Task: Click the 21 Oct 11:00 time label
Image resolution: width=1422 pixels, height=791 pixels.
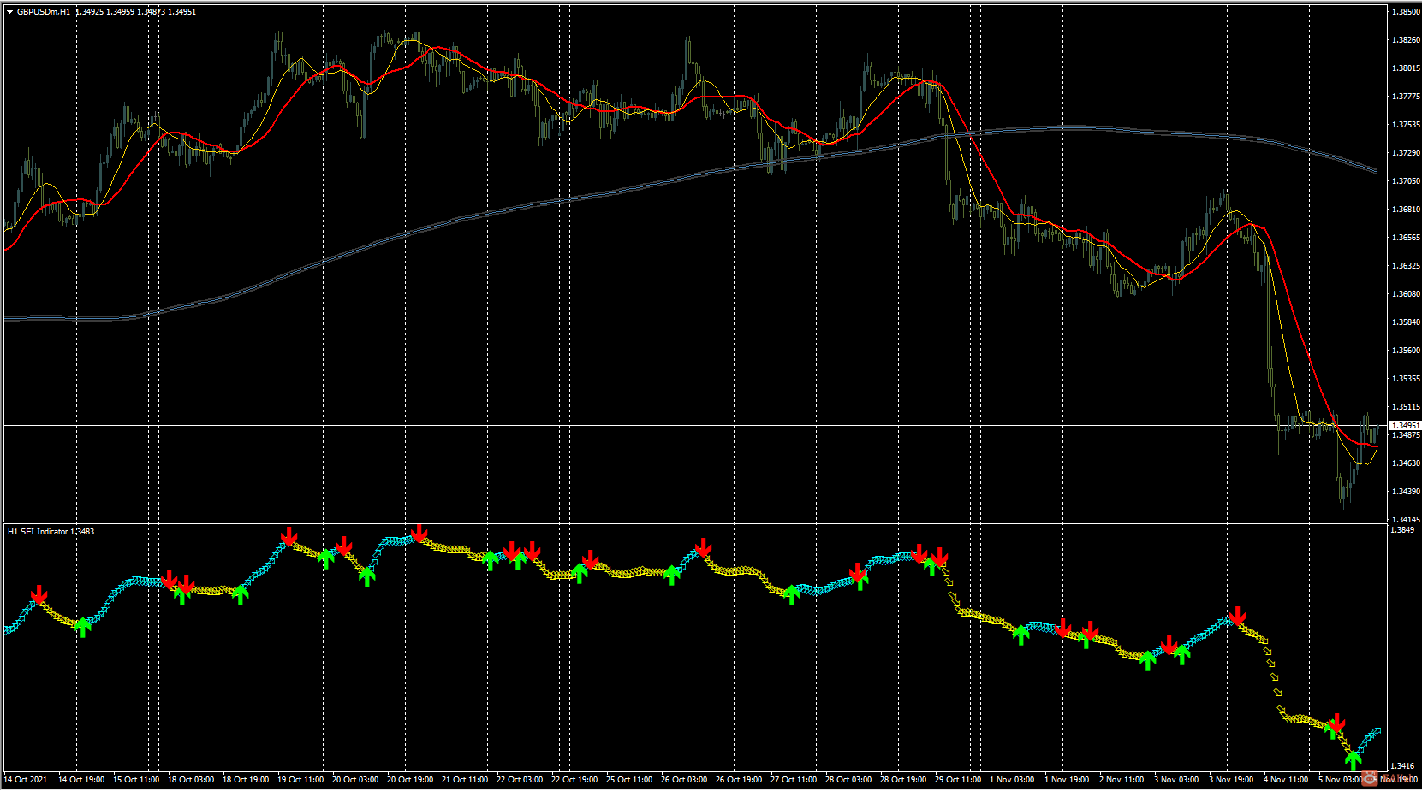Action: point(465,780)
